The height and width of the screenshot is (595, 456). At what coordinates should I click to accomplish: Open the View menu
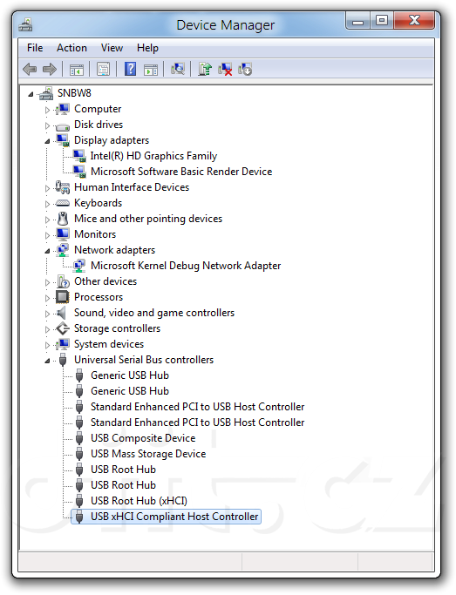point(112,48)
